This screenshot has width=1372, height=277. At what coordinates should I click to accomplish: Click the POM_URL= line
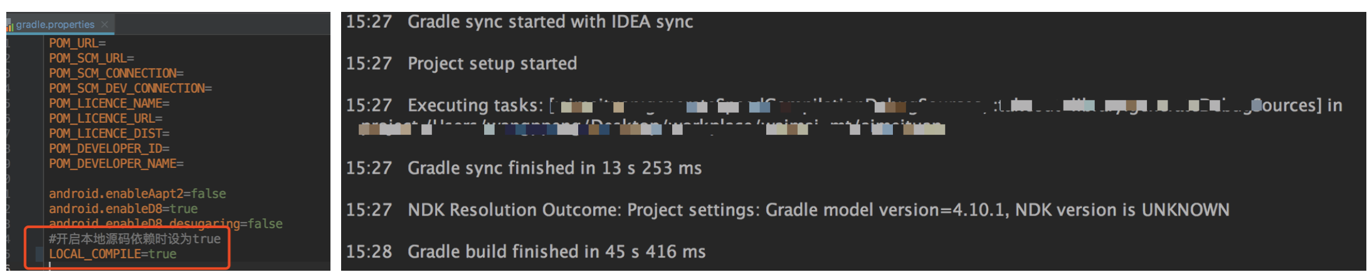coord(77,43)
